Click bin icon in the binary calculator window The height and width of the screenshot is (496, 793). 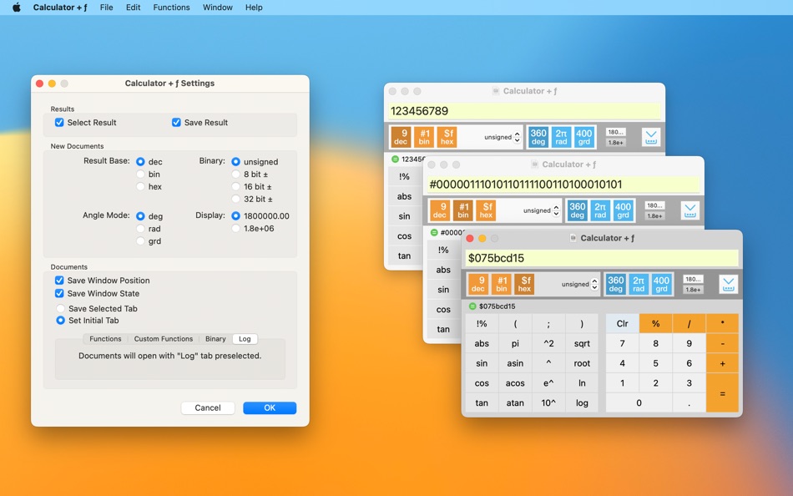click(x=462, y=210)
